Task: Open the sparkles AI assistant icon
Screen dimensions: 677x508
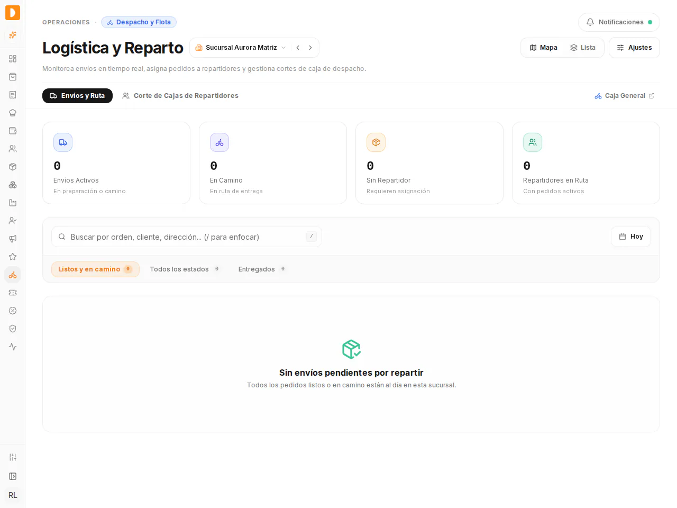Action: pyautogui.click(x=13, y=35)
